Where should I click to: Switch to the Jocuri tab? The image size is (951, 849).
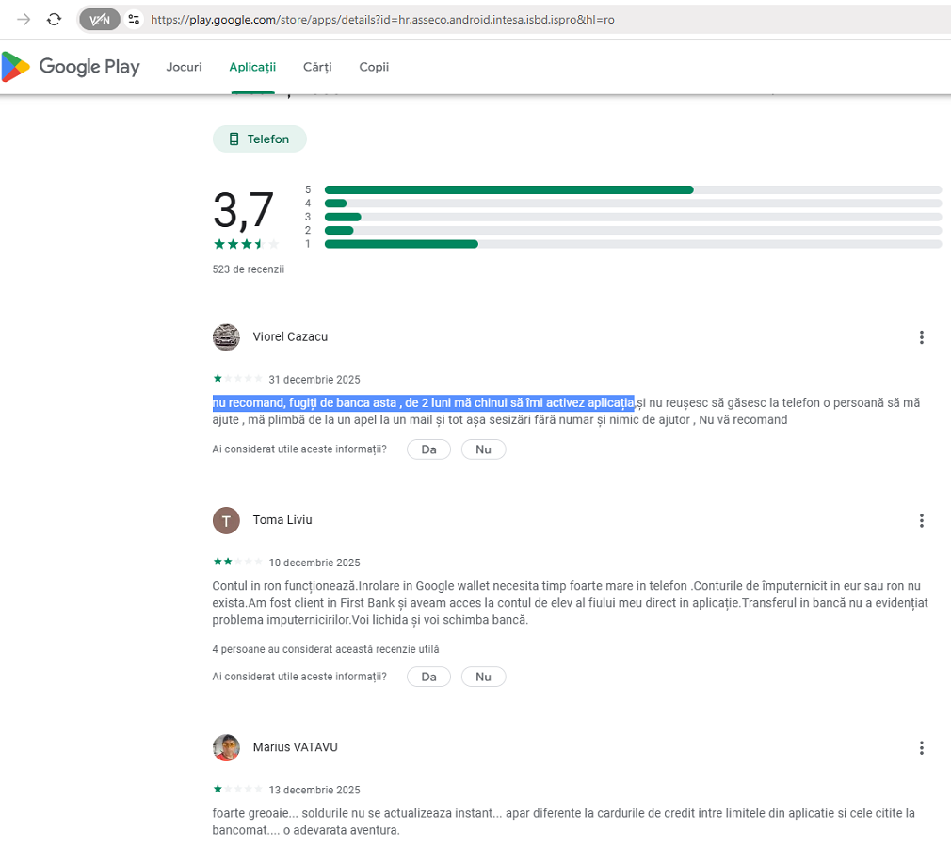184,67
